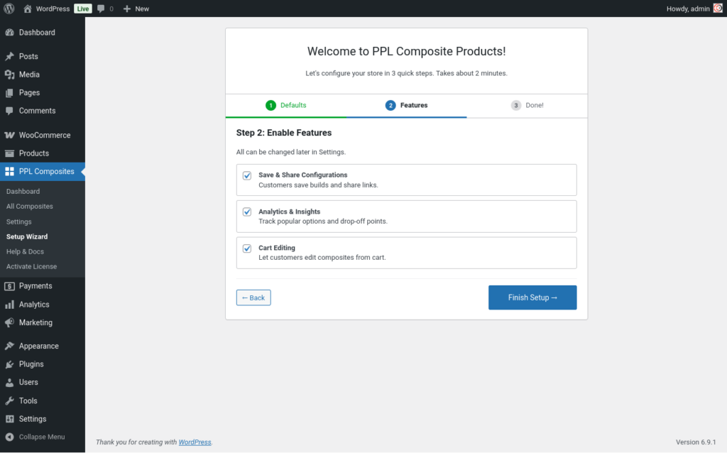Screen dimensions: 727x453
Task: Open Setup Wizard submenu item
Action: (x=27, y=236)
